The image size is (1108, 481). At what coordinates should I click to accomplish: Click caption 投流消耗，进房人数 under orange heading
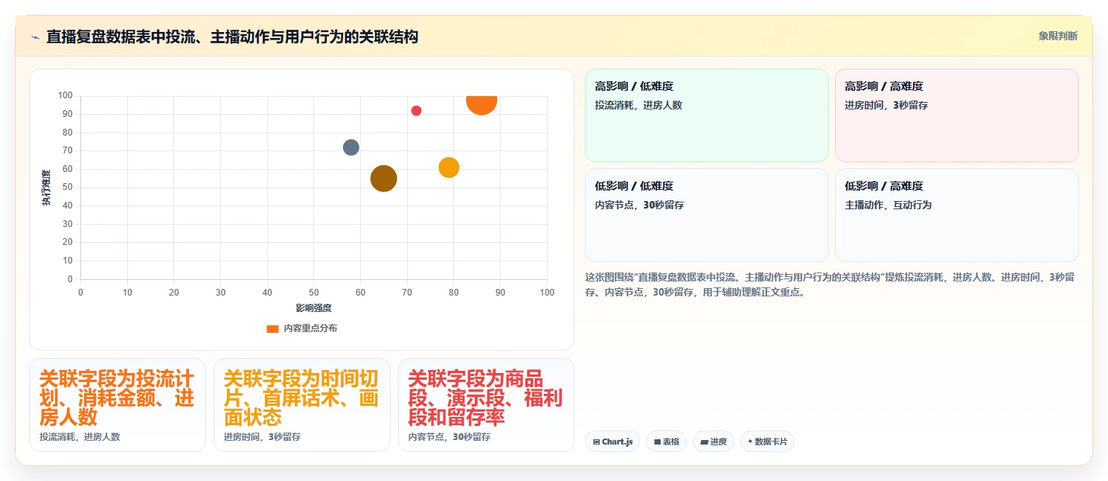point(80,437)
